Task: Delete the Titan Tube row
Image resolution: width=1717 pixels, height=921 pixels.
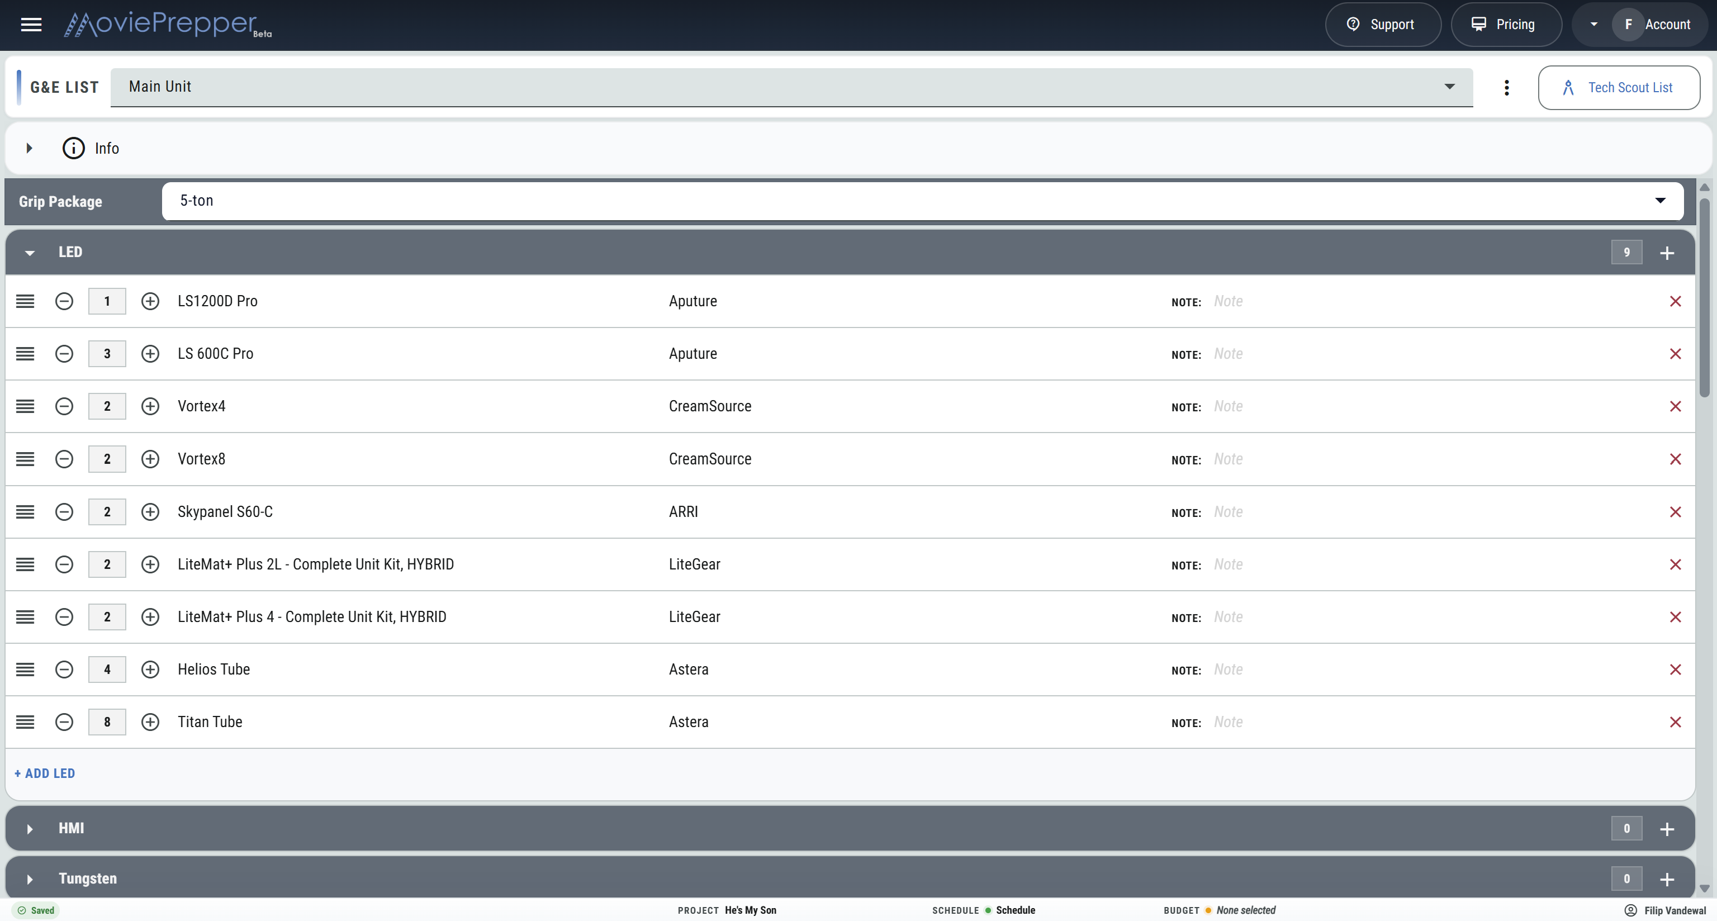Action: pyautogui.click(x=1675, y=721)
